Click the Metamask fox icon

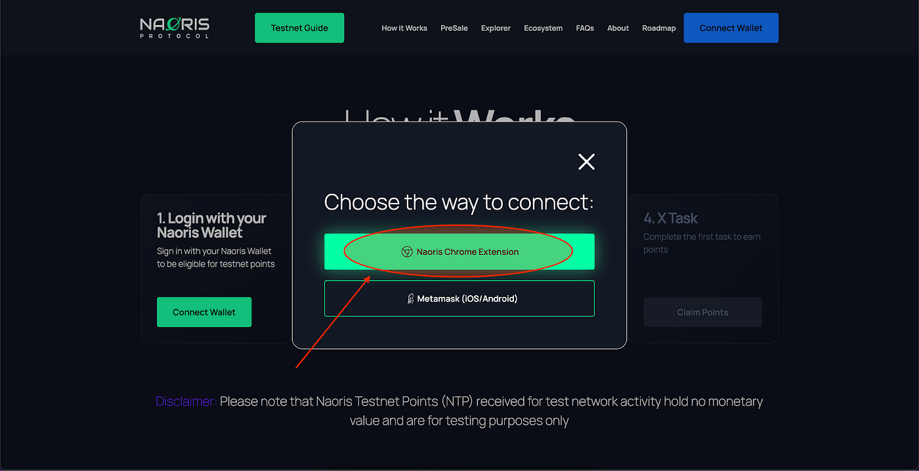pos(411,298)
